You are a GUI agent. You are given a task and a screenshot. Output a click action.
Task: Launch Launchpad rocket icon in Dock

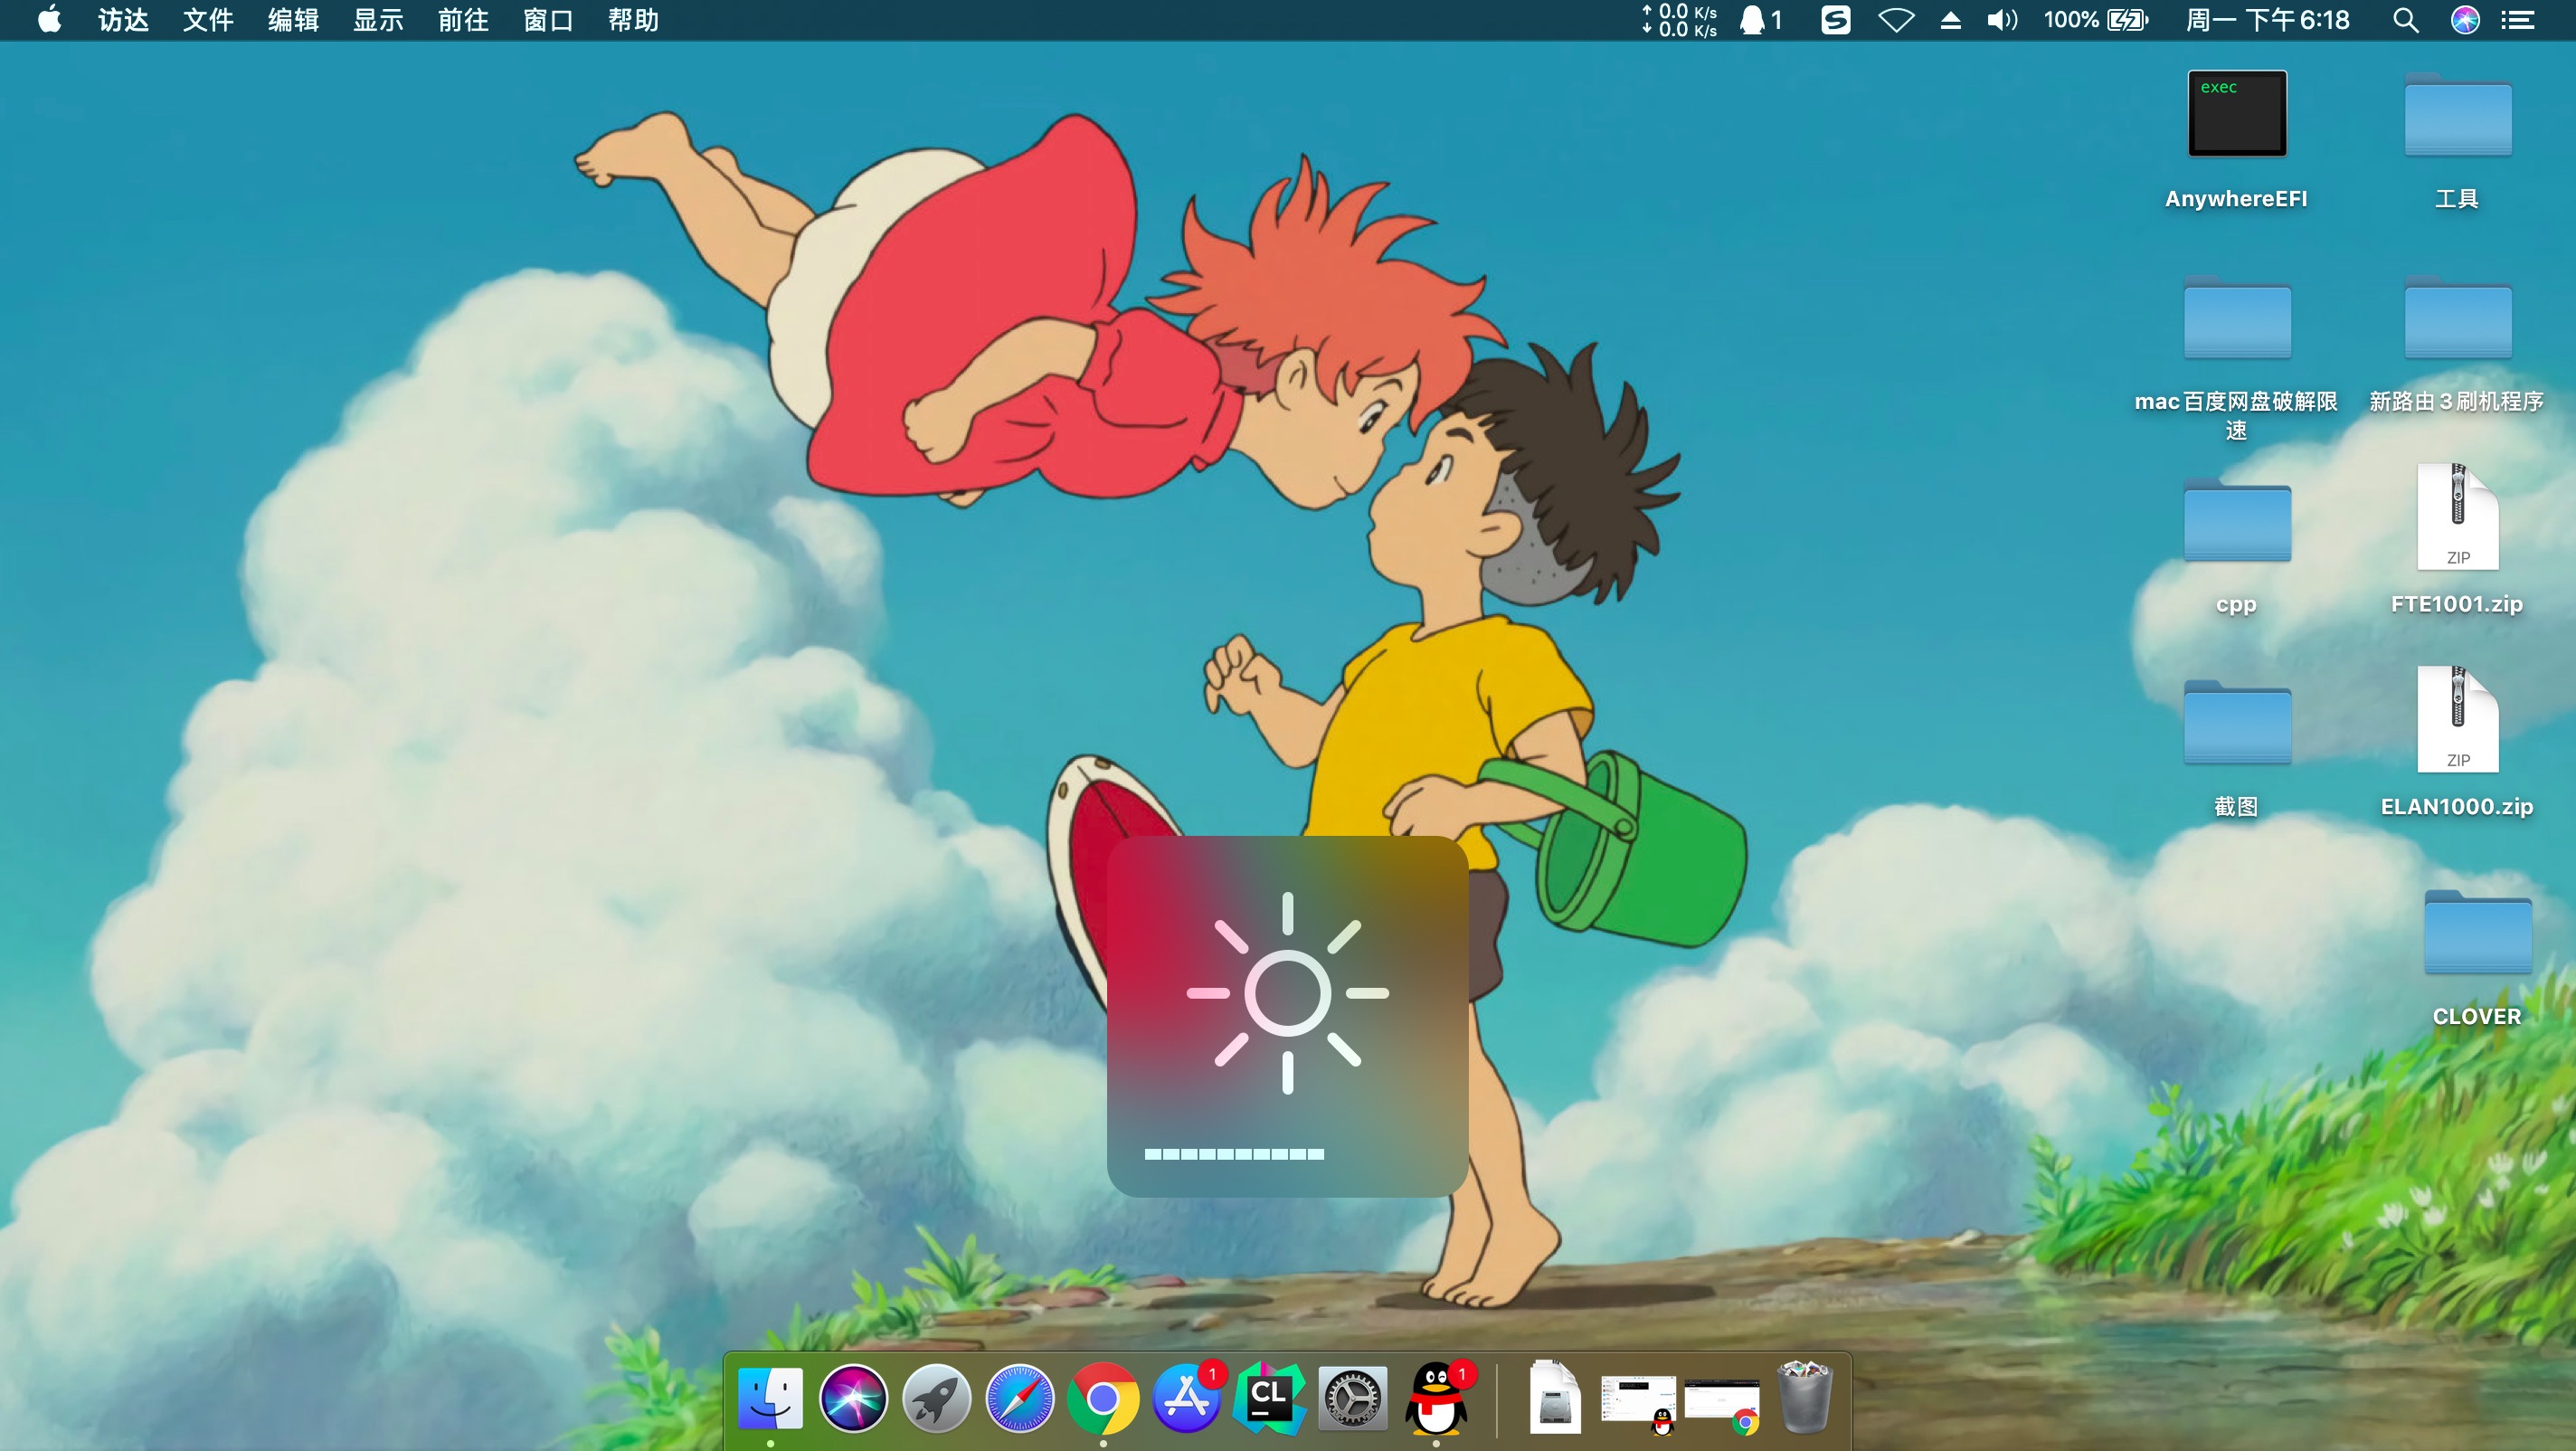coord(936,1399)
